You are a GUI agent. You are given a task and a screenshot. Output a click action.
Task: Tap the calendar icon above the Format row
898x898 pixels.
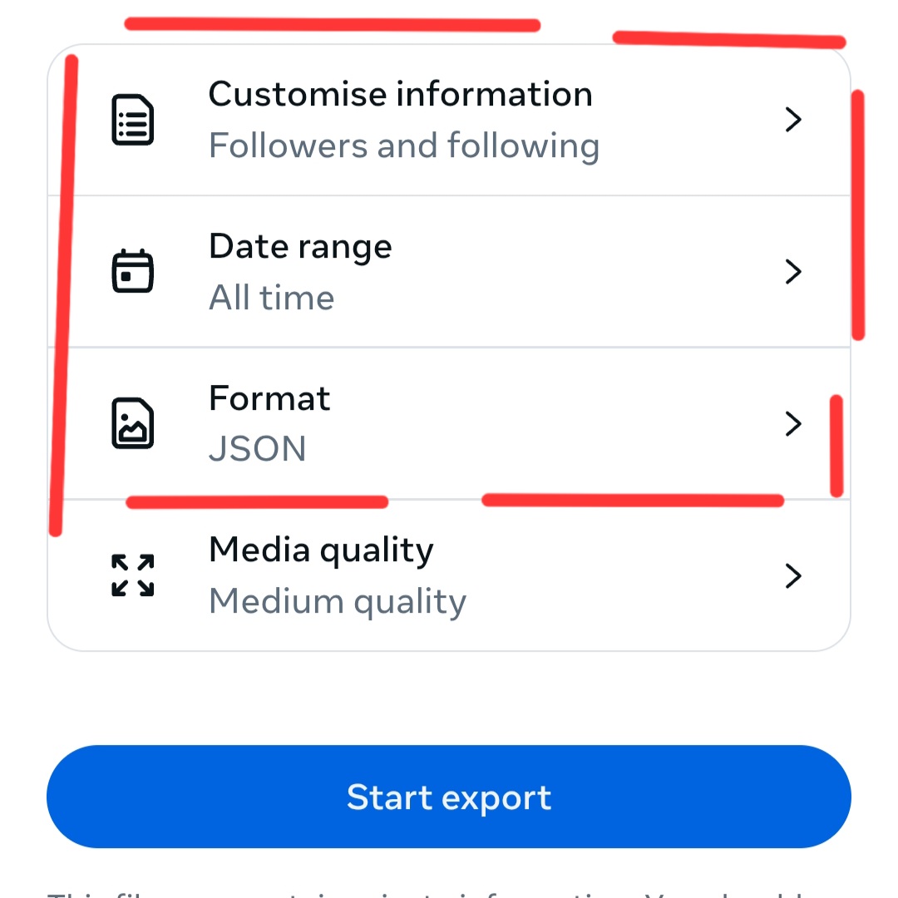(131, 270)
